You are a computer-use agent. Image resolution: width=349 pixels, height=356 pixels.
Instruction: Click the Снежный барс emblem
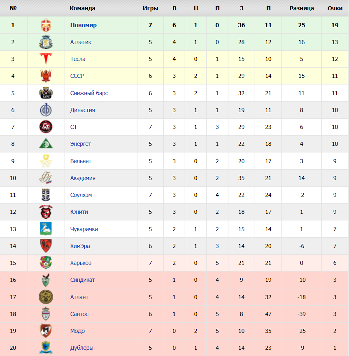tap(46, 93)
